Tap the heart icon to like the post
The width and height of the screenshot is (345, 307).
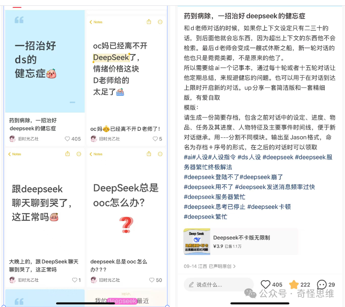click(x=266, y=284)
